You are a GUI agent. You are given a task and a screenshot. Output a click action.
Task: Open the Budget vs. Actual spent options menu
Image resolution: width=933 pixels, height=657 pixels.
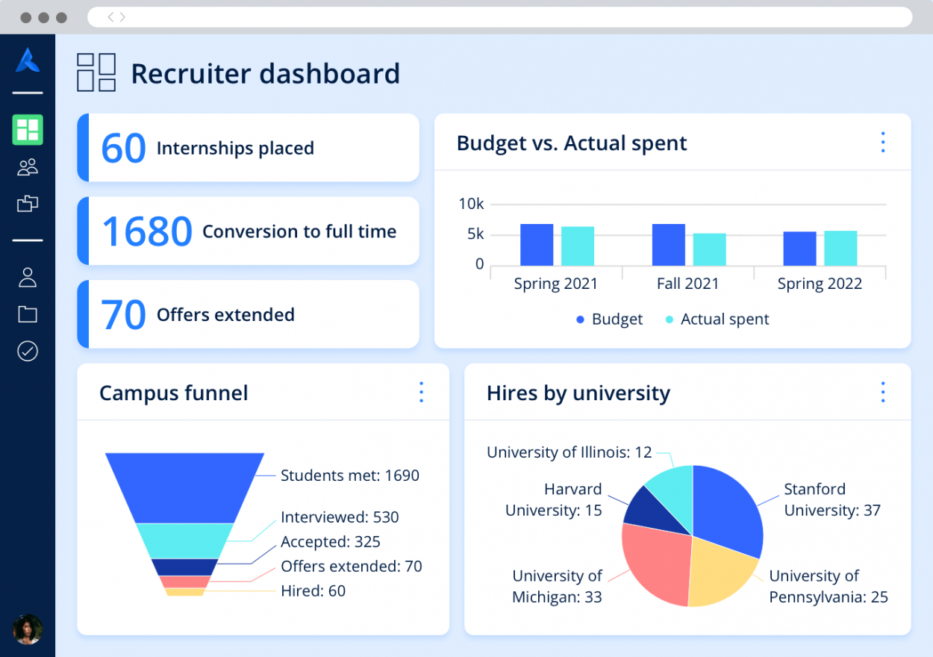(x=882, y=142)
